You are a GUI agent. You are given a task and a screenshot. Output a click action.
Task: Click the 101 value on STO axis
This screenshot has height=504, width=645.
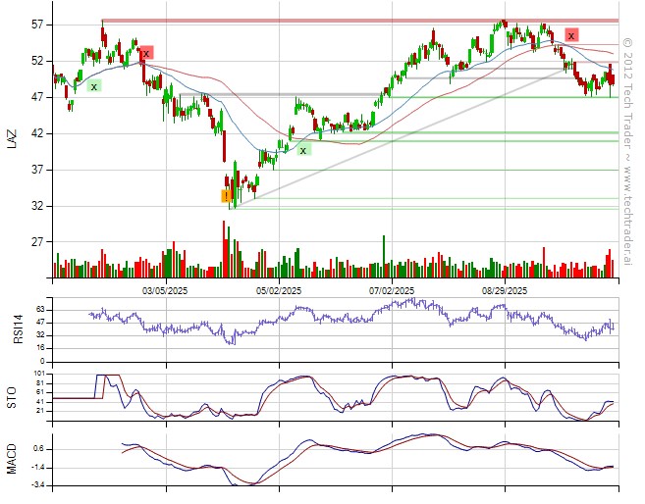tap(37, 375)
